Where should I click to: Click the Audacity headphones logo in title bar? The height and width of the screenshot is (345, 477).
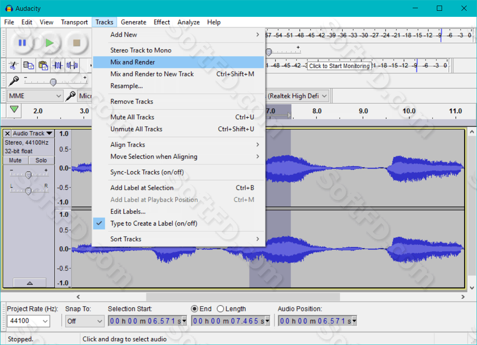pyautogui.click(x=9, y=9)
